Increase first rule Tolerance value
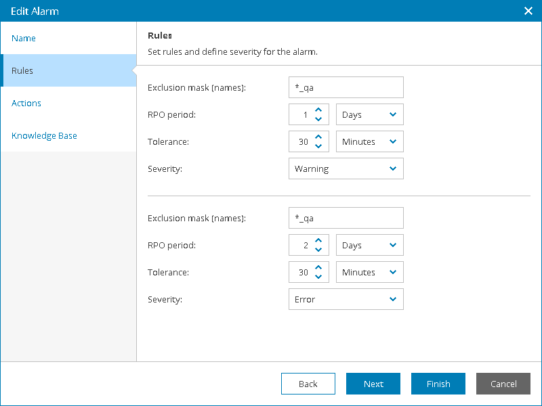Image resolution: width=542 pixels, height=406 pixels. point(318,137)
